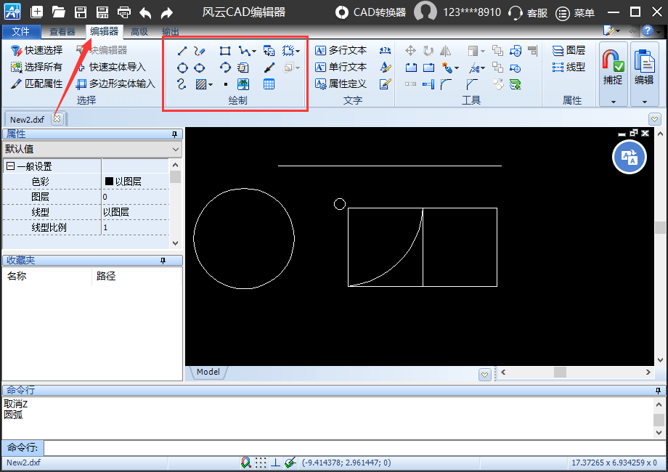The image size is (668, 472).
Task: Select the Ellipse drawing tool
Action: tap(199, 68)
